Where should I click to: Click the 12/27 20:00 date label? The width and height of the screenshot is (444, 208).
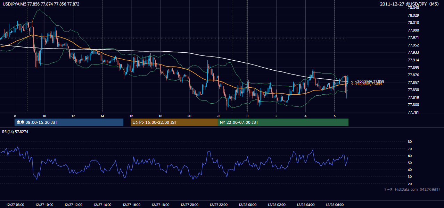189,205
